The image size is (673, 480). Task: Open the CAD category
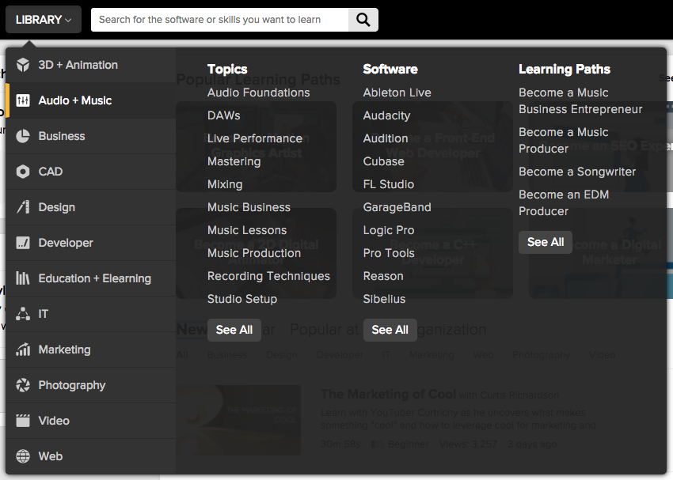coord(90,172)
